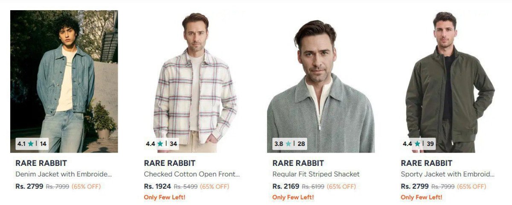Open Regular Fit Striped Shacket title link

tap(316, 174)
